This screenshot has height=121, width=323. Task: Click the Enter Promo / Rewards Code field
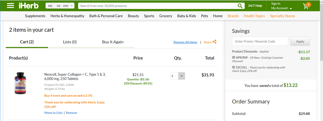click(260, 42)
